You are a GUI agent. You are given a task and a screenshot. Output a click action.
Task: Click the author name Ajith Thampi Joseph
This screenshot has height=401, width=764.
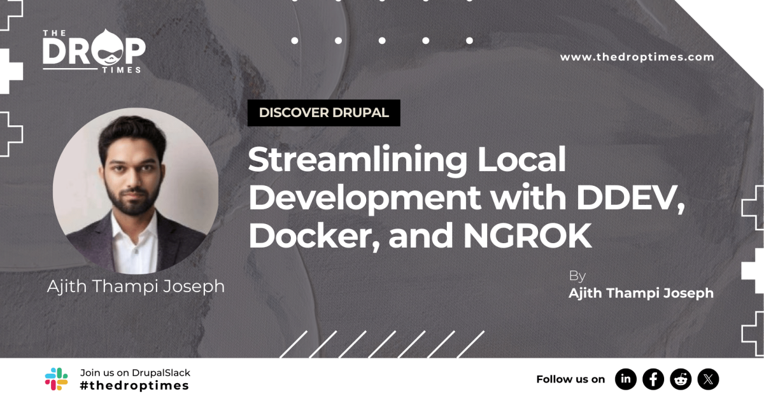[138, 286]
